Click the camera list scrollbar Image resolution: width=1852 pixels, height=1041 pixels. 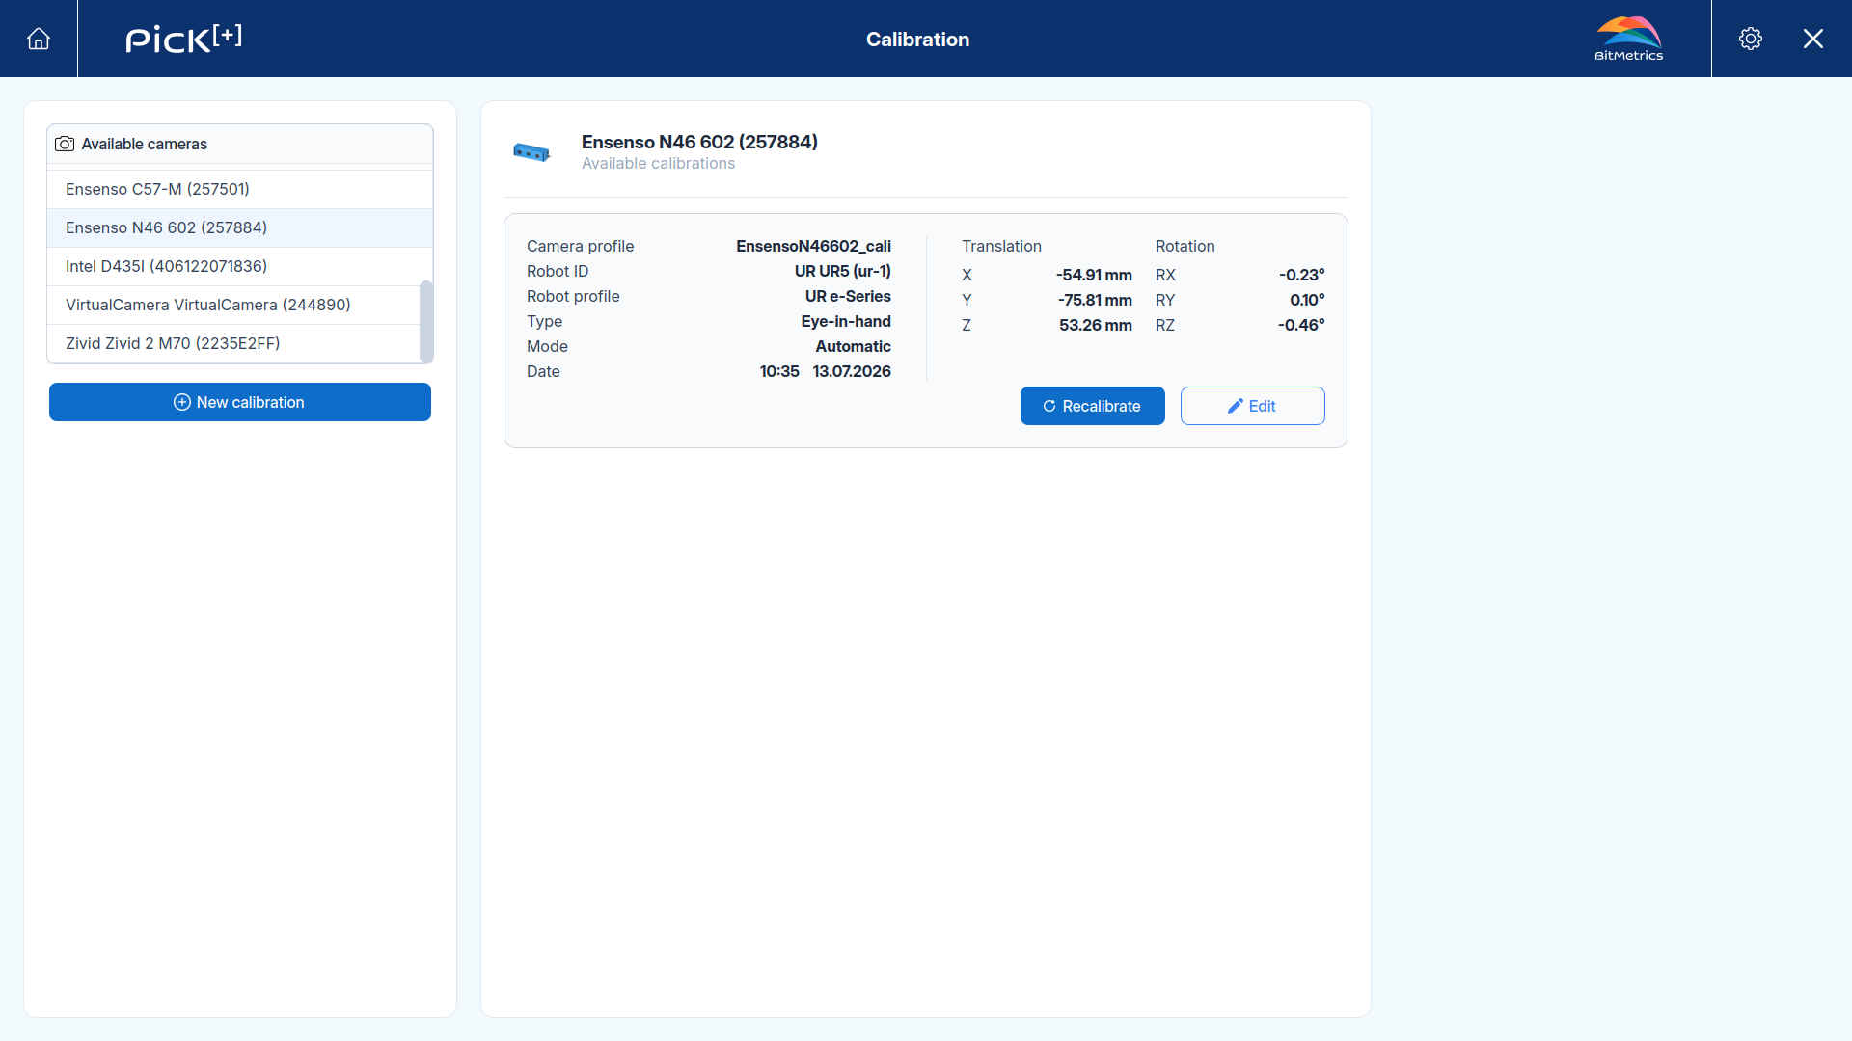pos(426,322)
